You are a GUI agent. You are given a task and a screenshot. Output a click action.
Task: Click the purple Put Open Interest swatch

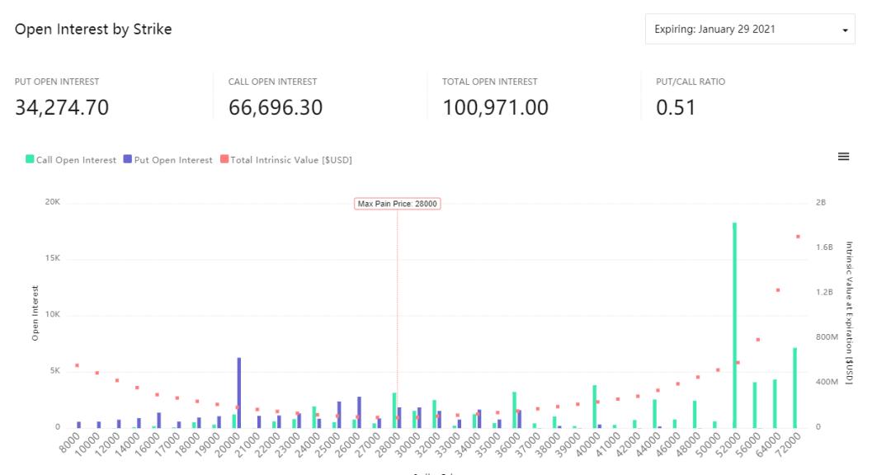128,159
